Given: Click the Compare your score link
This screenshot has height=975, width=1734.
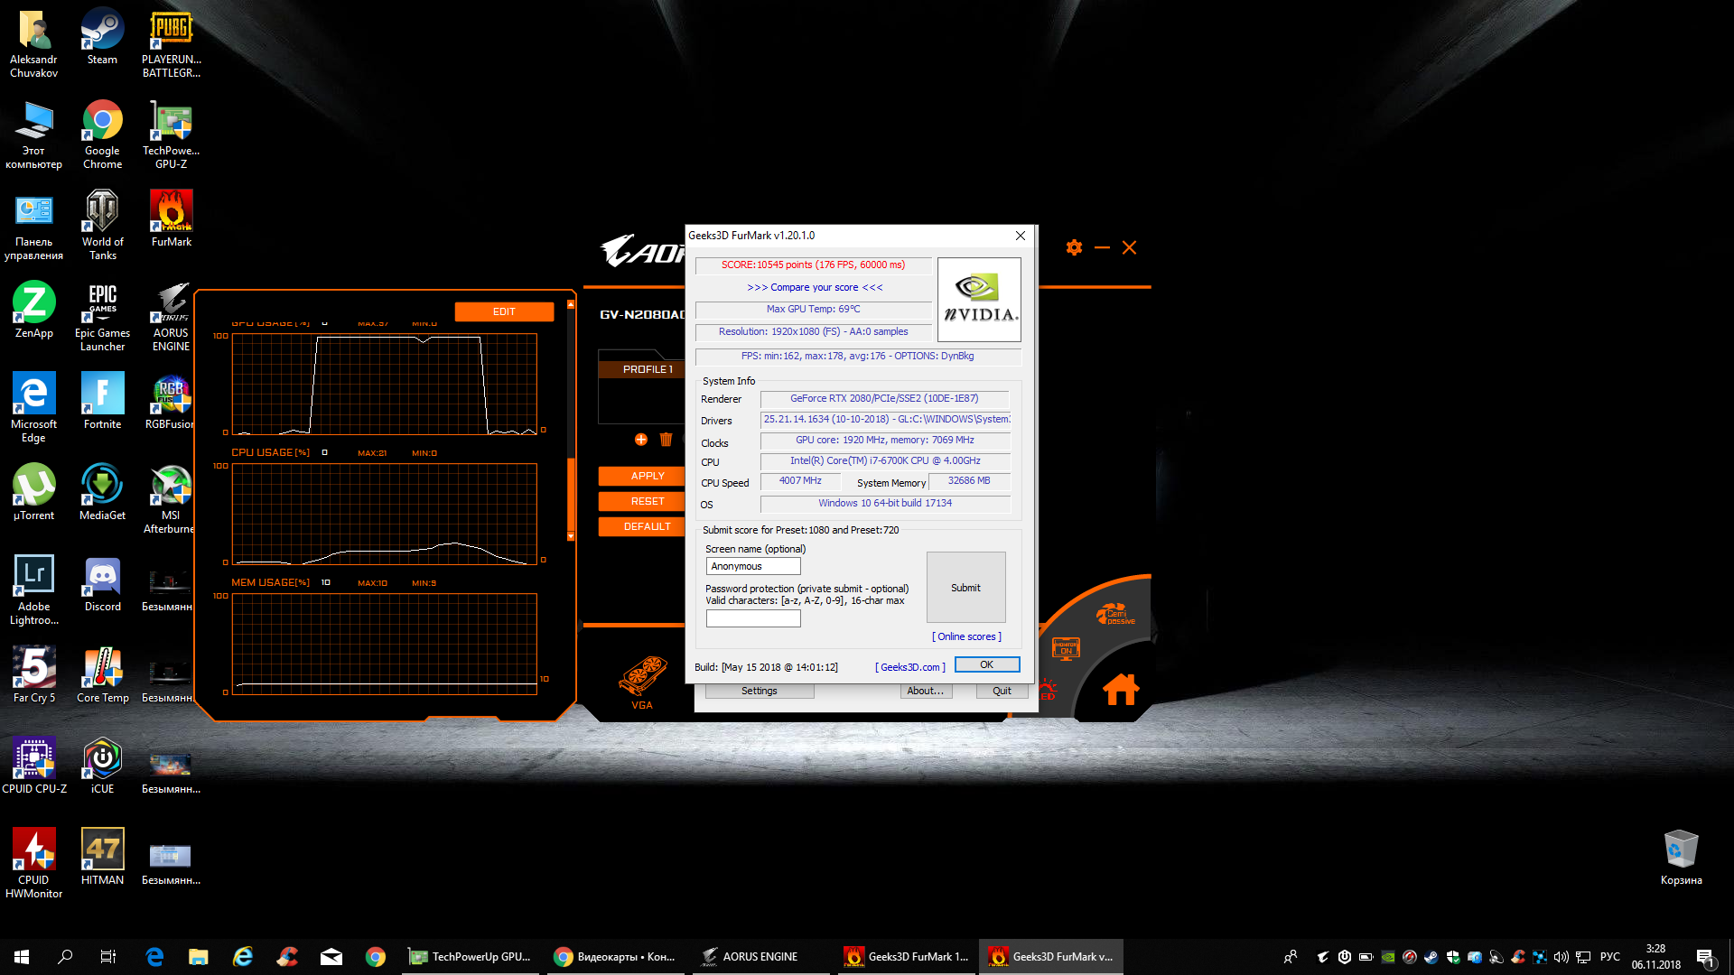Looking at the screenshot, I should tap(815, 287).
